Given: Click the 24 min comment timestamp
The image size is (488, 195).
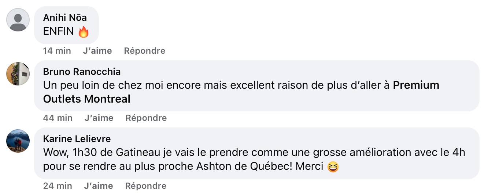Looking at the screenshot, I should (58, 186).
